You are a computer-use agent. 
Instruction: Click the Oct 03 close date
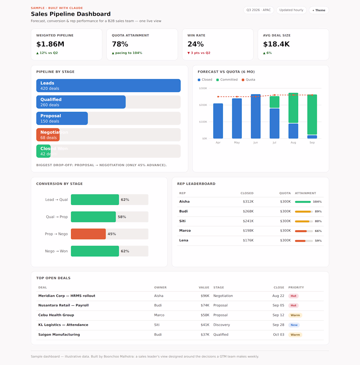coord(279,335)
